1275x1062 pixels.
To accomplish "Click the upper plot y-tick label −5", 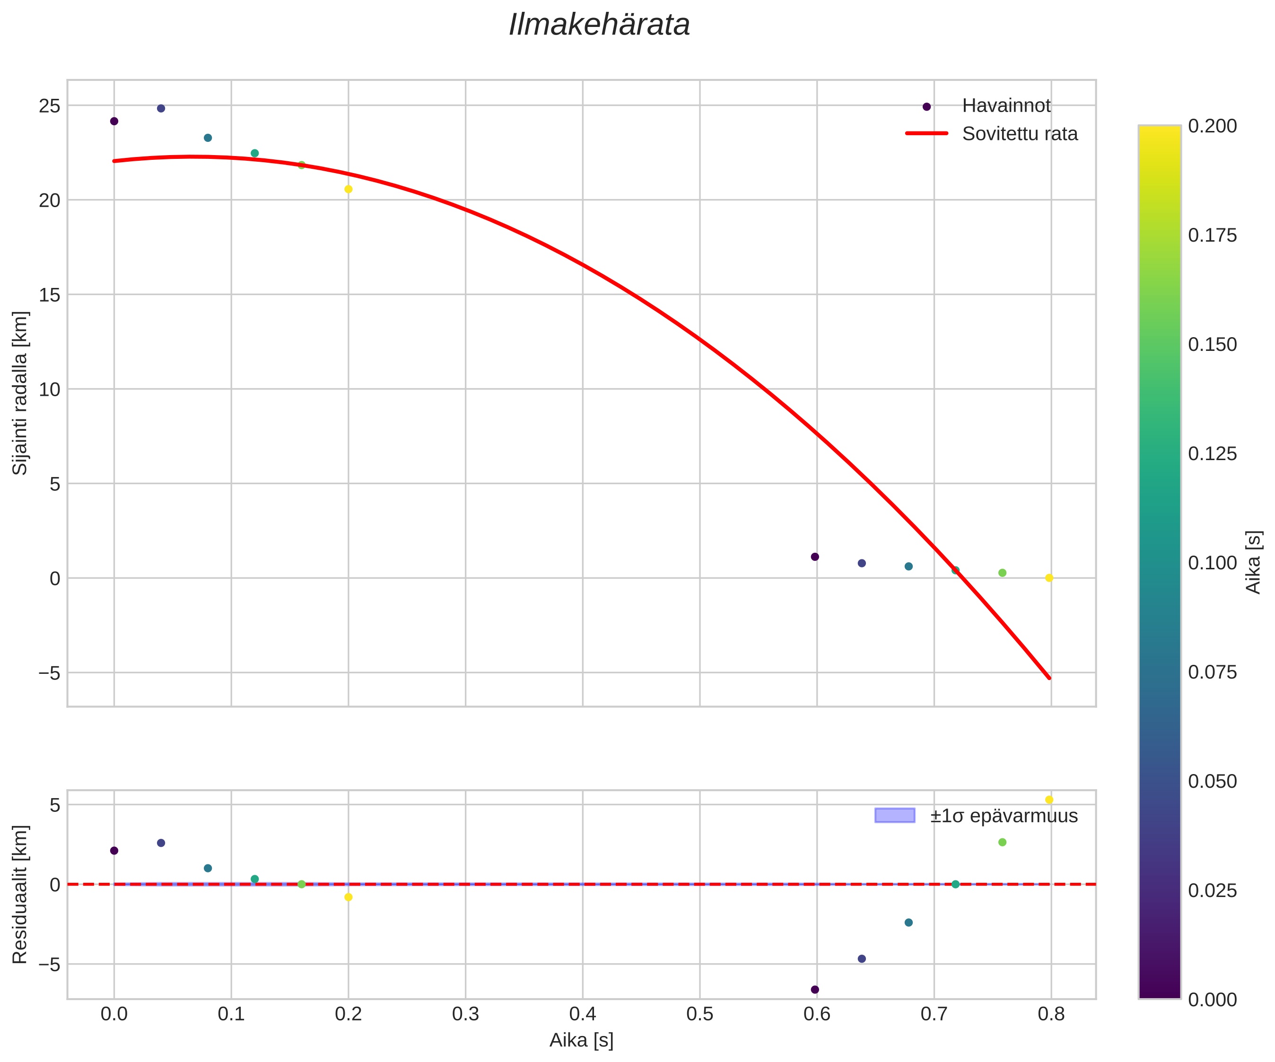I will point(50,673).
